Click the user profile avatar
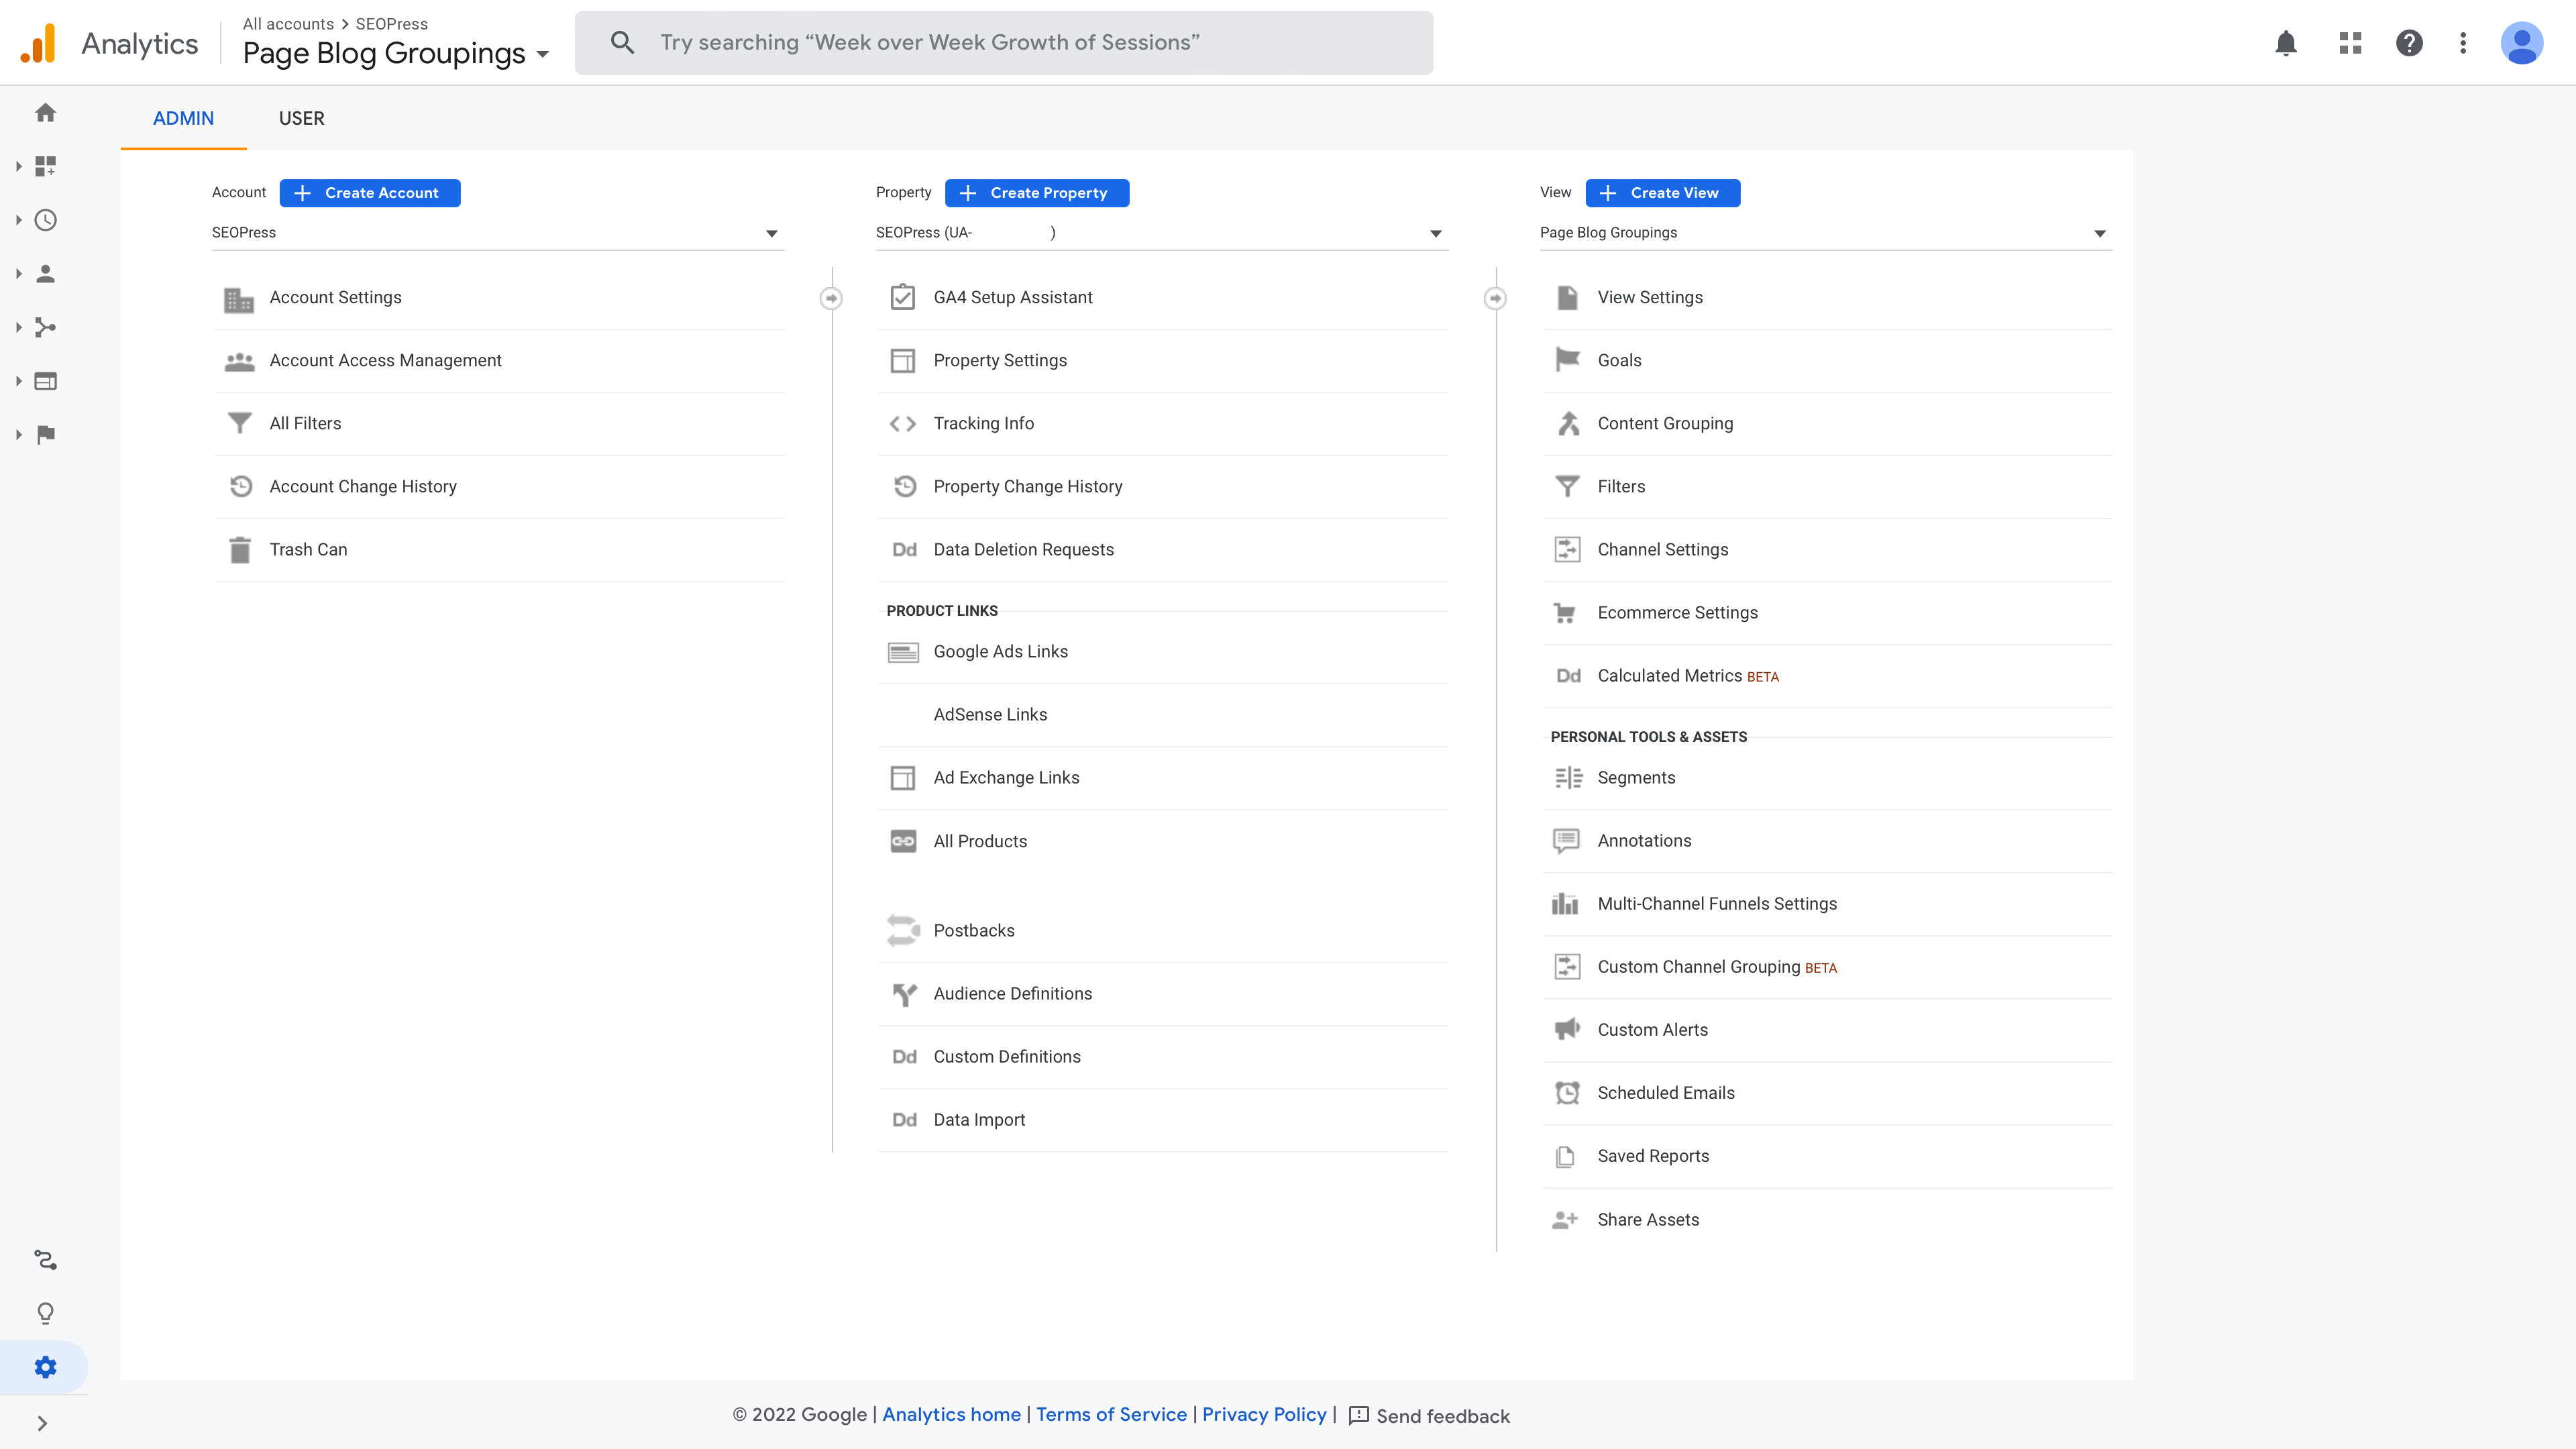Screen dimensions: 2576x1449 coord(2521,43)
